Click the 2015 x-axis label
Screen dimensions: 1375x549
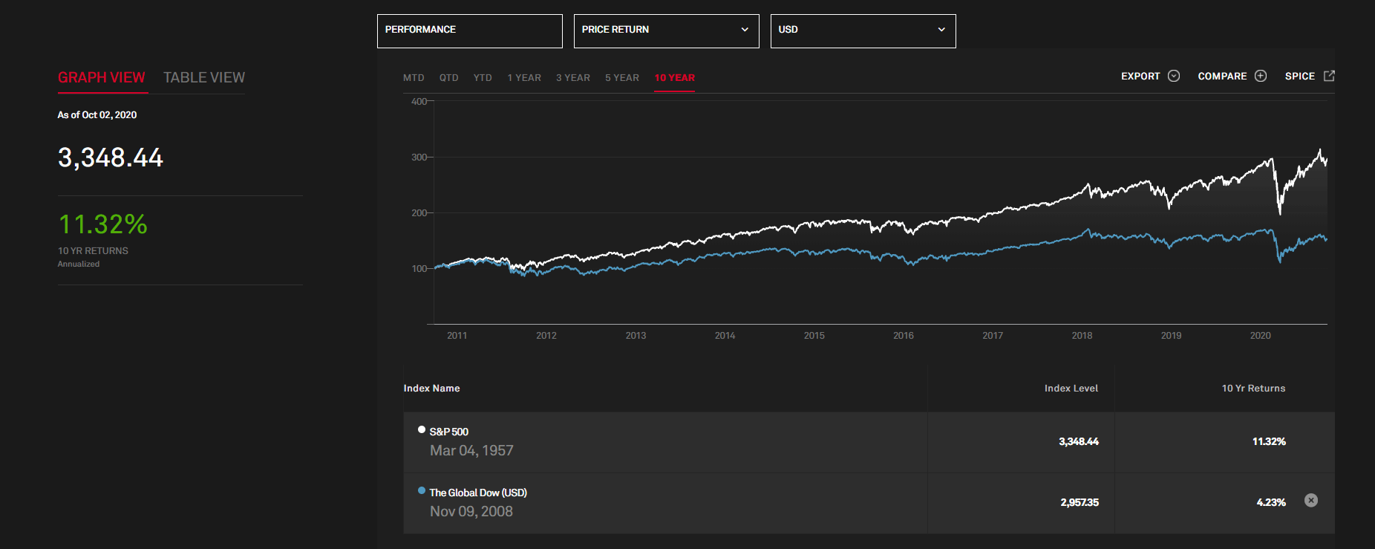pos(814,336)
